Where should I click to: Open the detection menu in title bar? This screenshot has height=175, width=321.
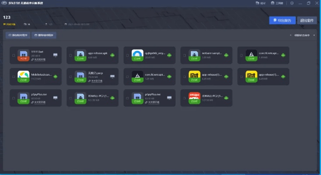[x=260, y=3]
